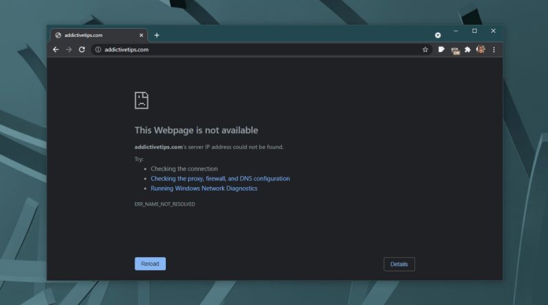Bookmark this page with the star icon
548x305 pixels.
pyautogui.click(x=425, y=49)
